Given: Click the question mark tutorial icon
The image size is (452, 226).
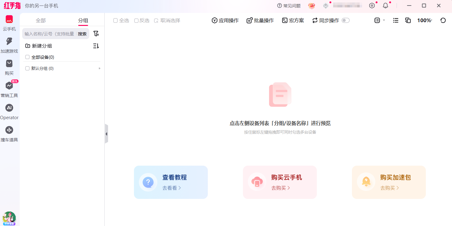Looking at the screenshot, I should (148, 182).
